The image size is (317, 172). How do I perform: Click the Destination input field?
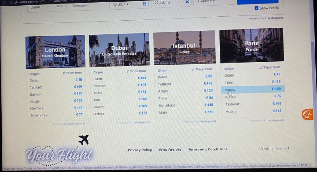coord(87,6)
